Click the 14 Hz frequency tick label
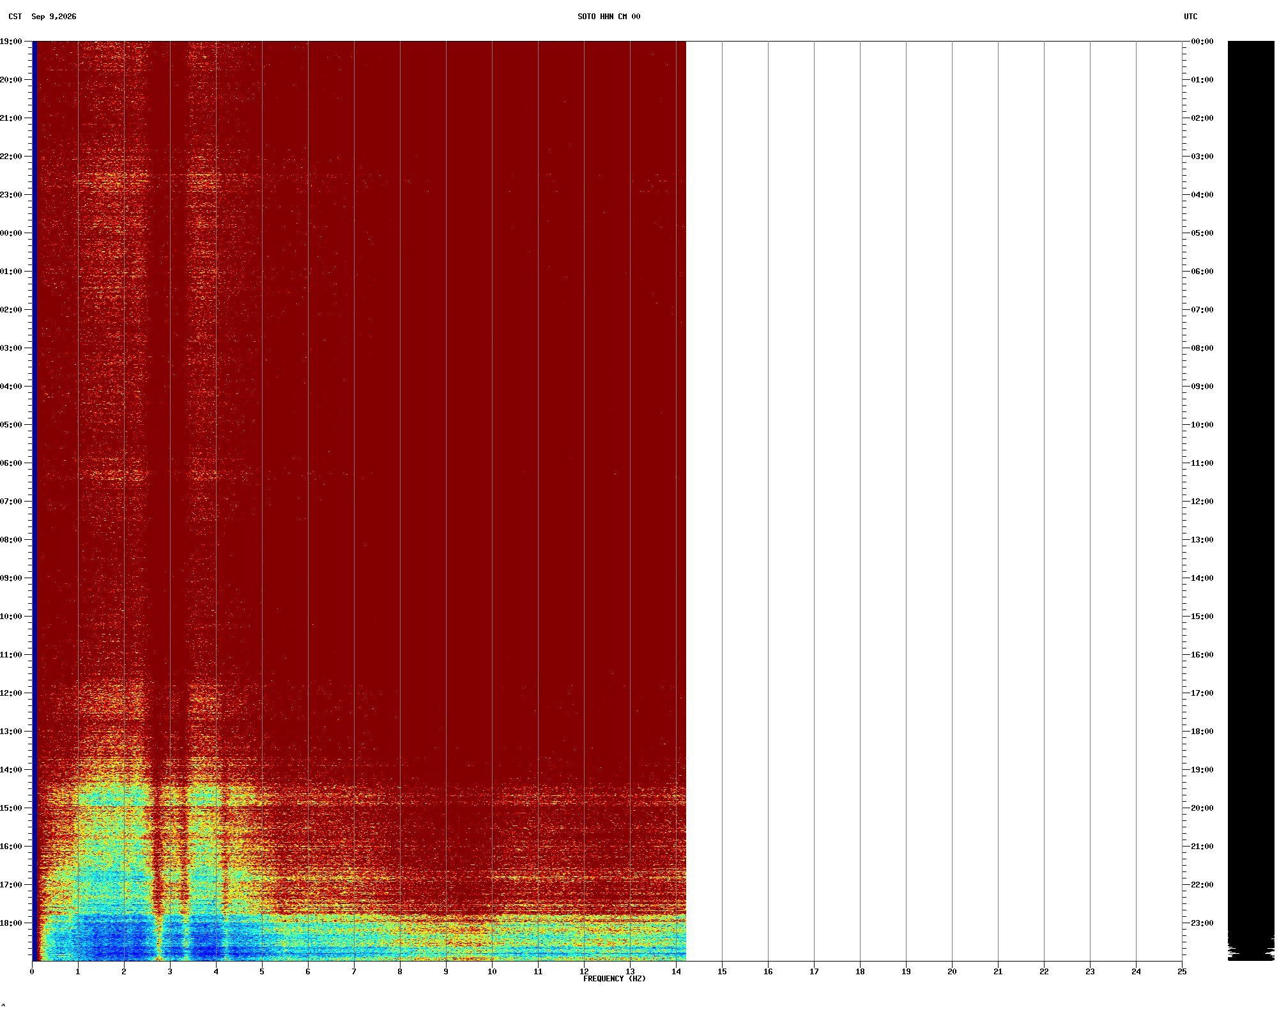 pyautogui.click(x=676, y=972)
